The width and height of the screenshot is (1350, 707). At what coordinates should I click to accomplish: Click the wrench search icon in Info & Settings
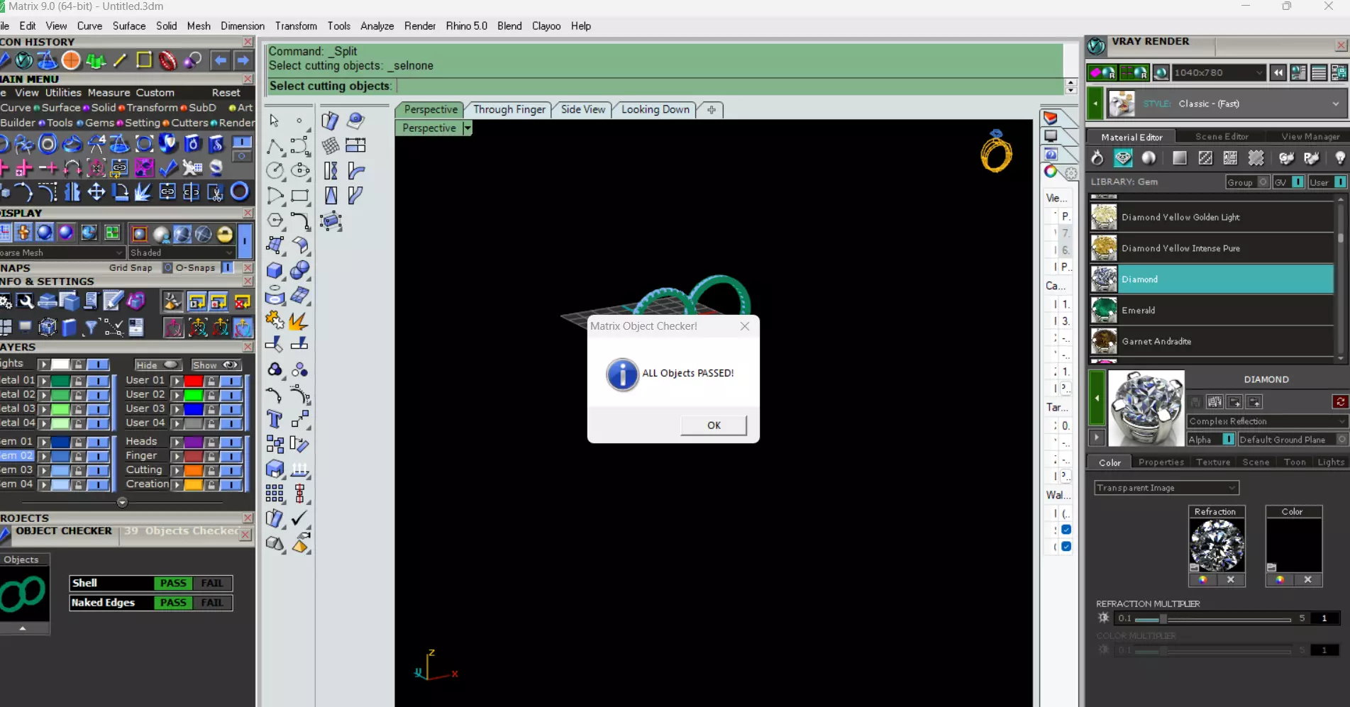26,301
